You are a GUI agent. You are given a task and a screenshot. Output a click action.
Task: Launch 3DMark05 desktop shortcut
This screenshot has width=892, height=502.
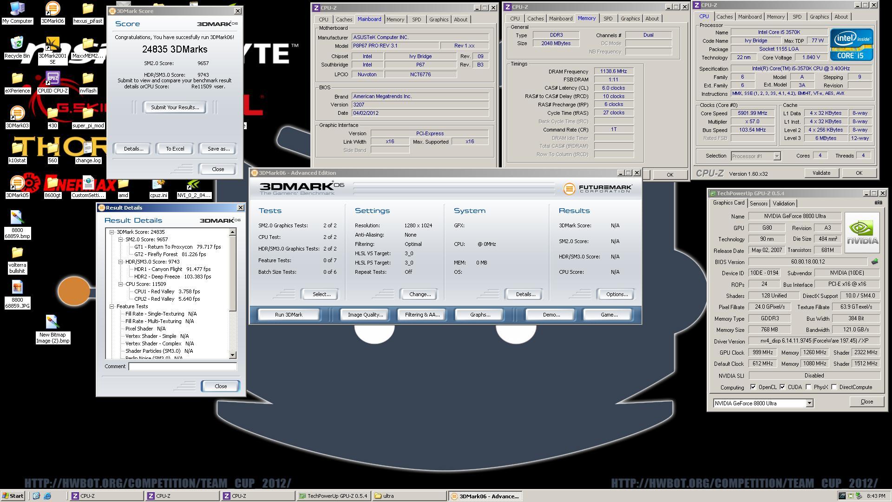17,186
